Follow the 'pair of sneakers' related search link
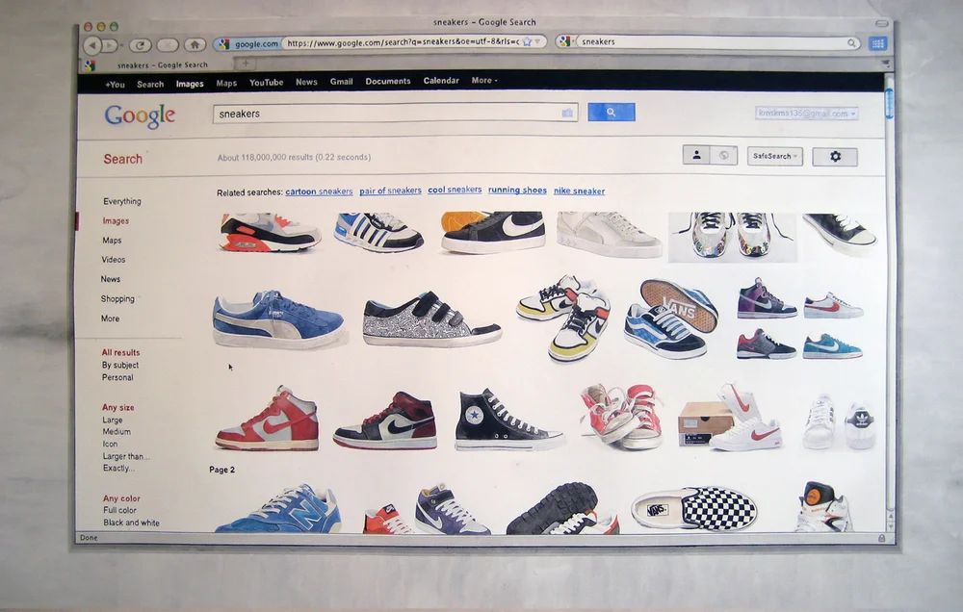The height and width of the screenshot is (612, 963). (390, 191)
